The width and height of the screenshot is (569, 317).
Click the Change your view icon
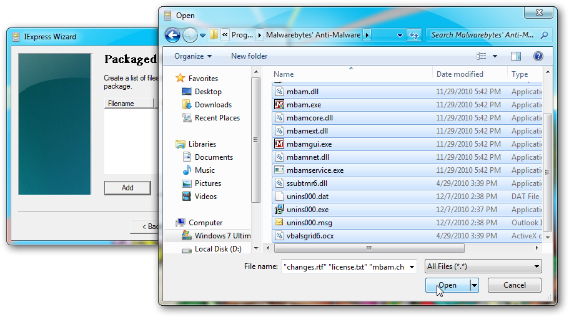481,56
